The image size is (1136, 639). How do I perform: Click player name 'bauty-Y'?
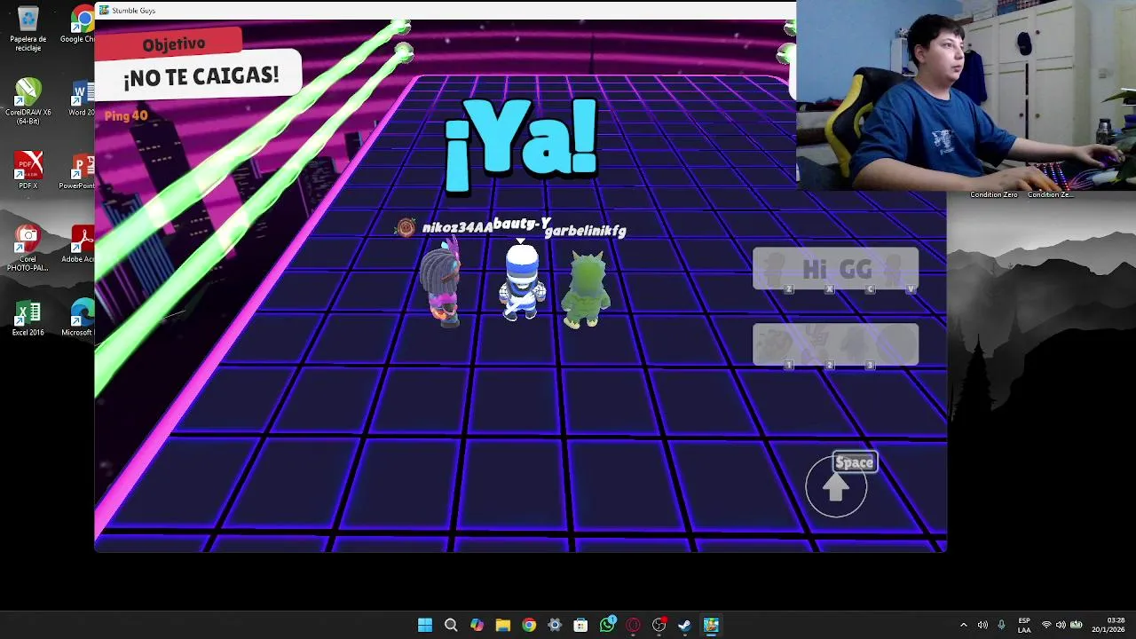pyautogui.click(x=522, y=224)
